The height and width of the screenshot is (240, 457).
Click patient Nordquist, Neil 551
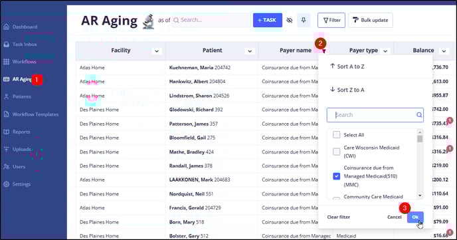coord(191,194)
